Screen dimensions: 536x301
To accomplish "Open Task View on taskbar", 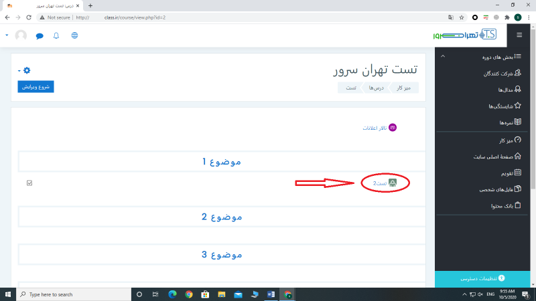I will [x=155, y=294].
